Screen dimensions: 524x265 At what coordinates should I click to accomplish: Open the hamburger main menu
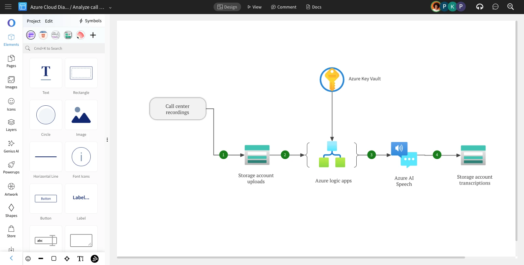pos(8,7)
